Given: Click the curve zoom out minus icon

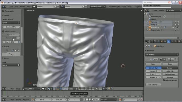Looking at the screenshot, I should click(10, 50).
